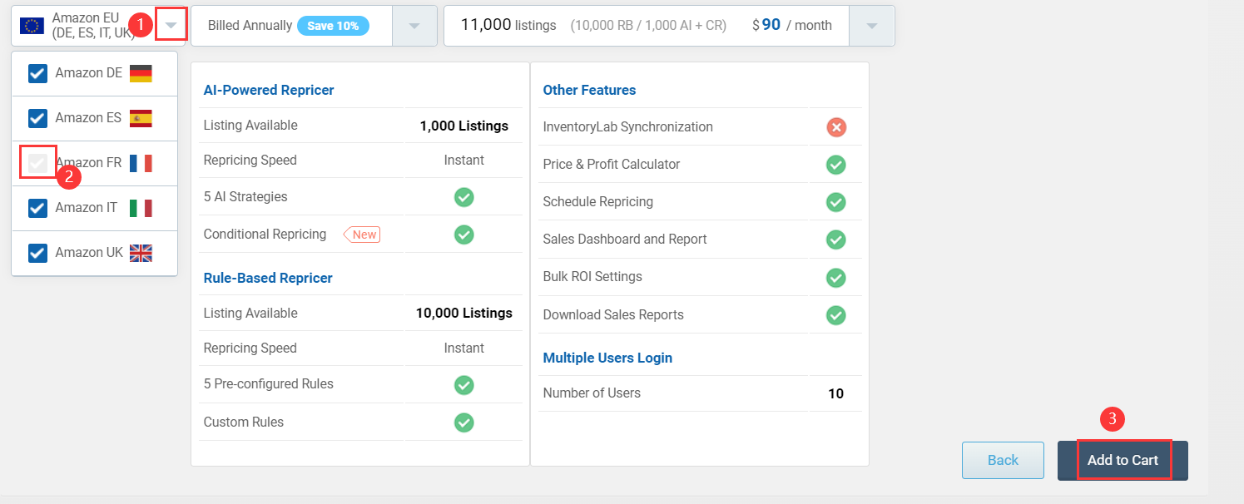Uncheck the Amazon IT checkbox
The height and width of the screenshot is (504, 1244).
coord(37,208)
